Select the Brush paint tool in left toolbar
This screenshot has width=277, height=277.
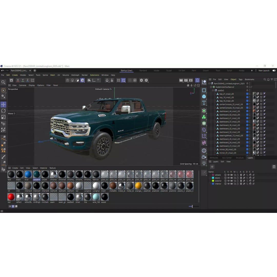click(x=3, y=157)
